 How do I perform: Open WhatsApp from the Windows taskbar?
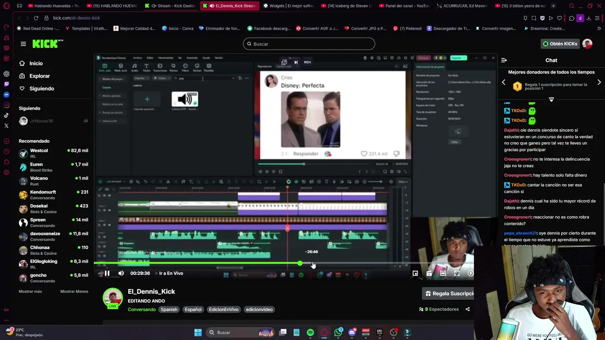pos(338,332)
